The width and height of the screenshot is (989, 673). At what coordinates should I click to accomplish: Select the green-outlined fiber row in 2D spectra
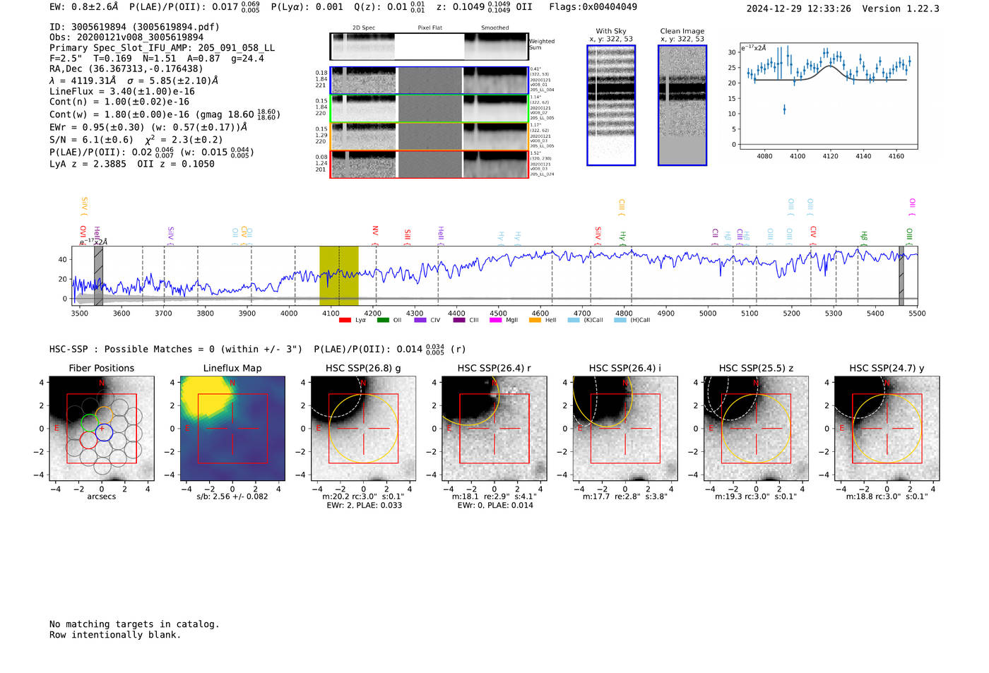(x=430, y=109)
